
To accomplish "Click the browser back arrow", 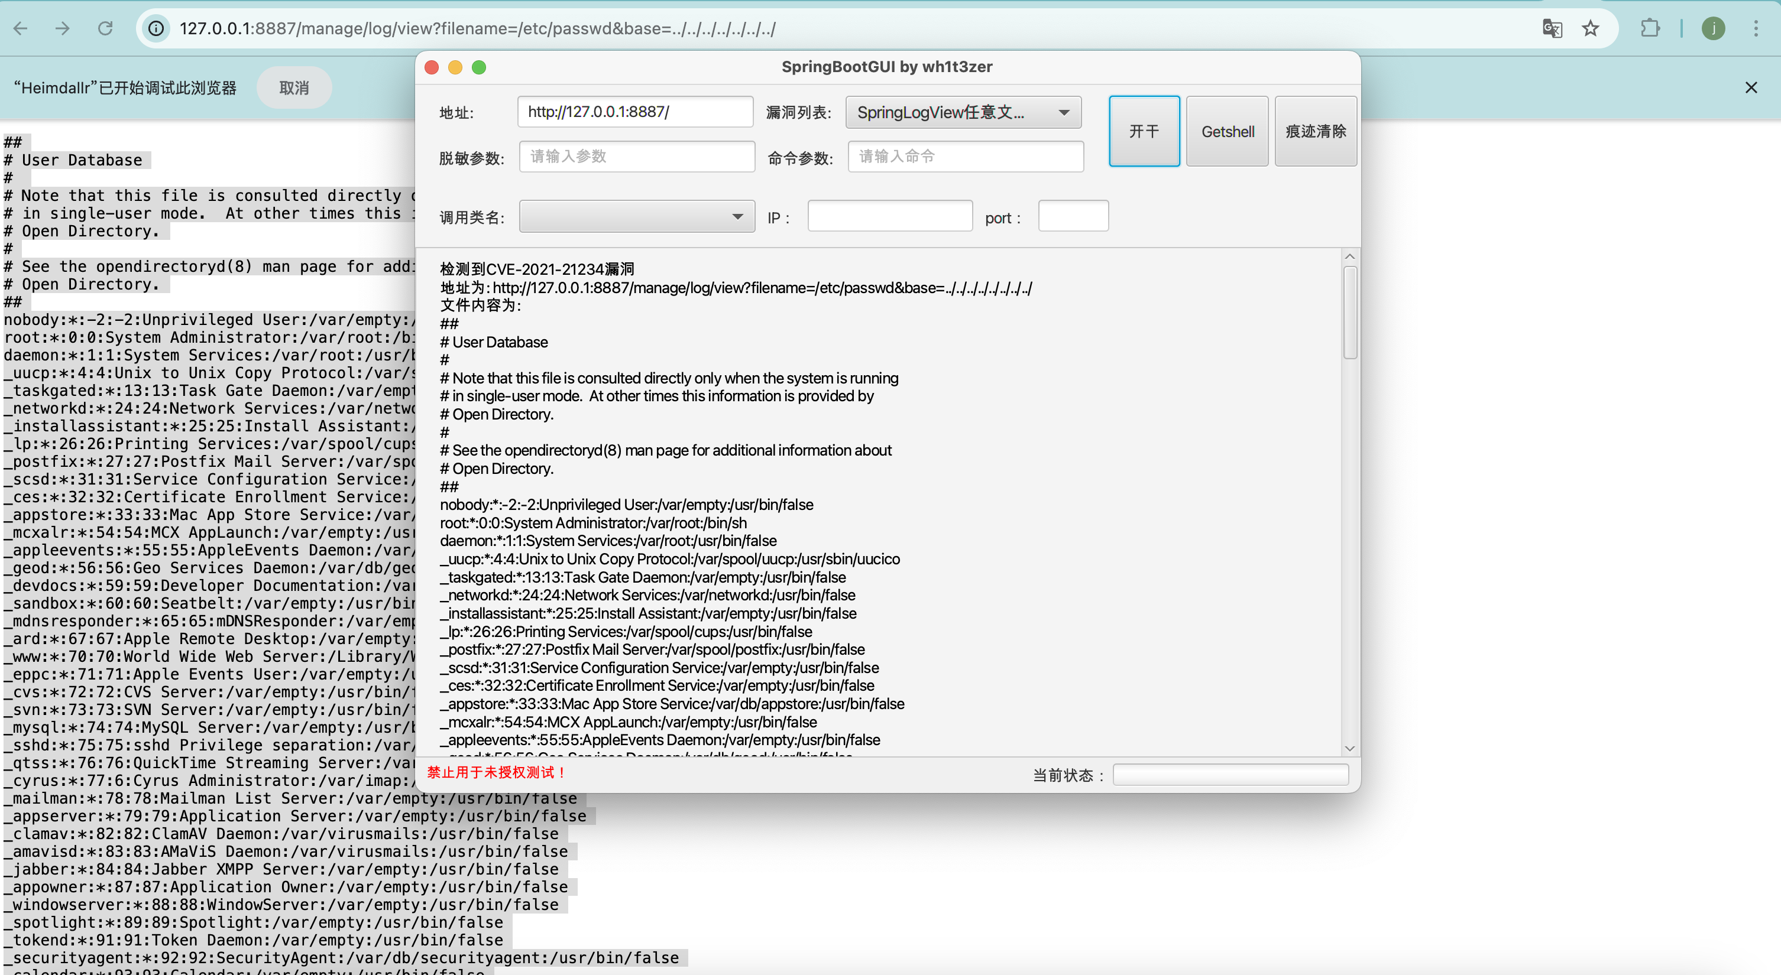I will click(21, 28).
